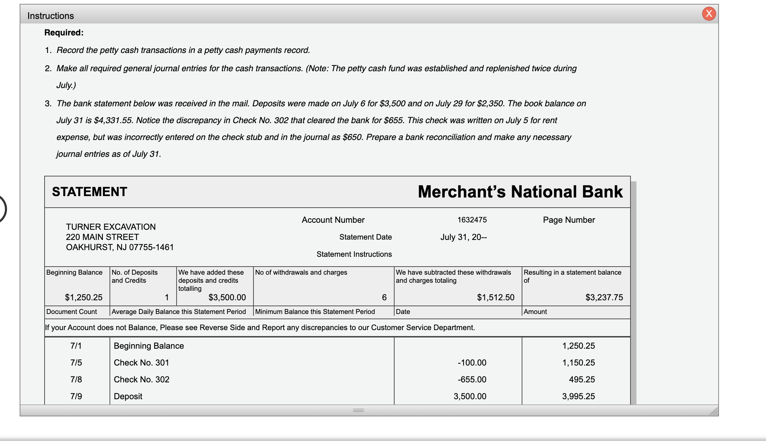Click the bottom-right corner resize grip
Screen dimensions: 766x442
pos(714,411)
